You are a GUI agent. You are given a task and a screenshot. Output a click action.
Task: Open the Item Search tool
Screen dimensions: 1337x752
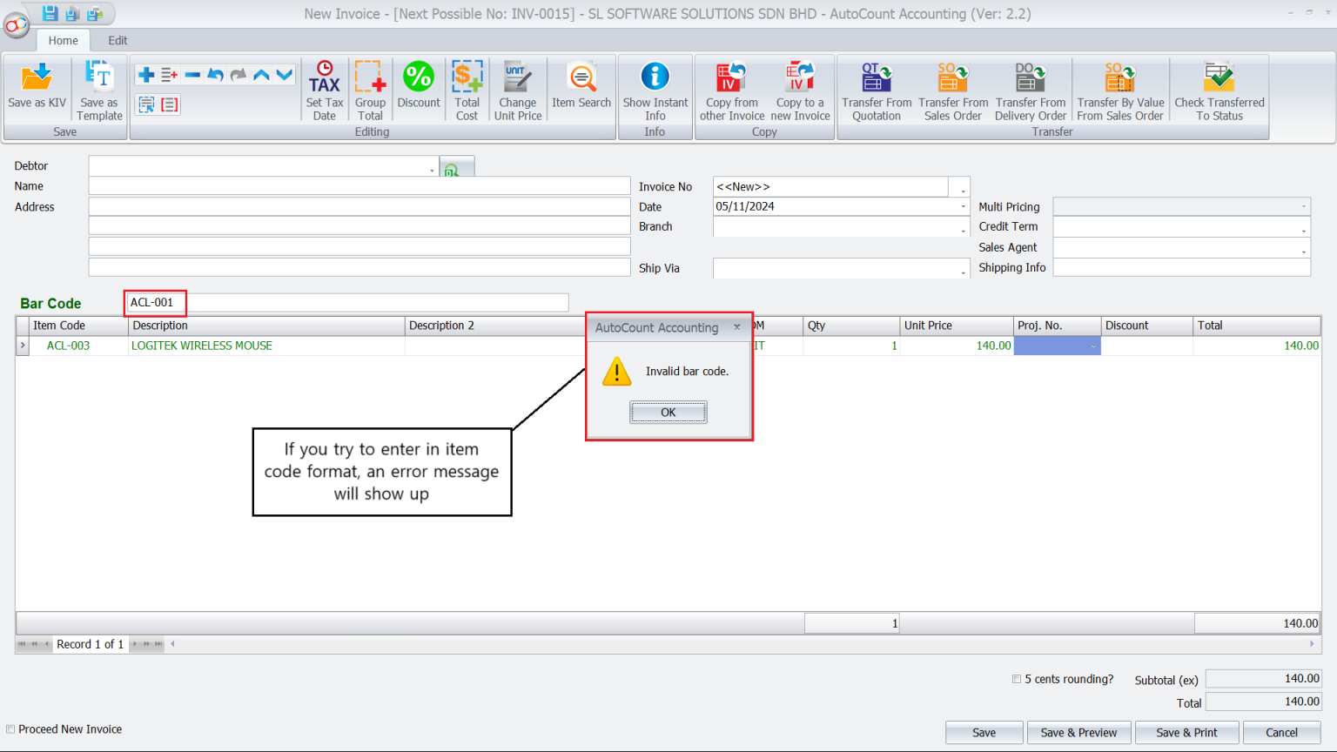(x=581, y=87)
